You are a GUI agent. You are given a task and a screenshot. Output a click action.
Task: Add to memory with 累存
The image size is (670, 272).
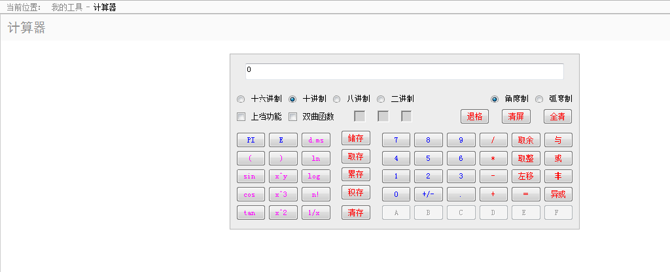pyautogui.click(x=355, y=174)
